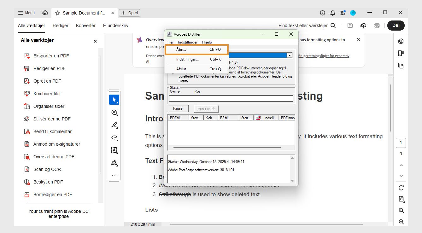Launch Oversæt denne PDF

coord(50,157)
